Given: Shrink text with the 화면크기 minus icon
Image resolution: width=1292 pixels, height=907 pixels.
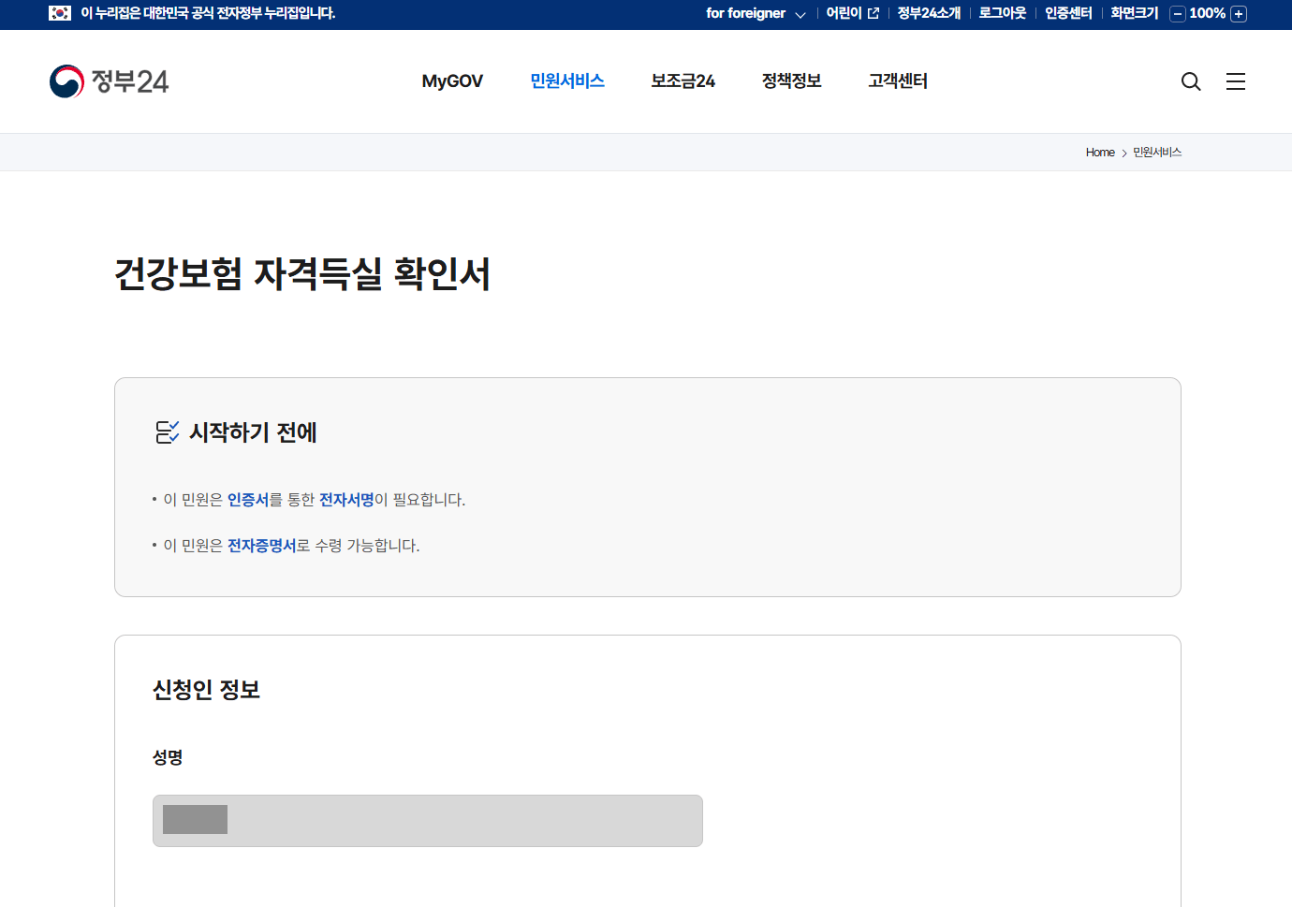Looking at the screenshot, I should pyautogui.click(x=1176, y=14).
